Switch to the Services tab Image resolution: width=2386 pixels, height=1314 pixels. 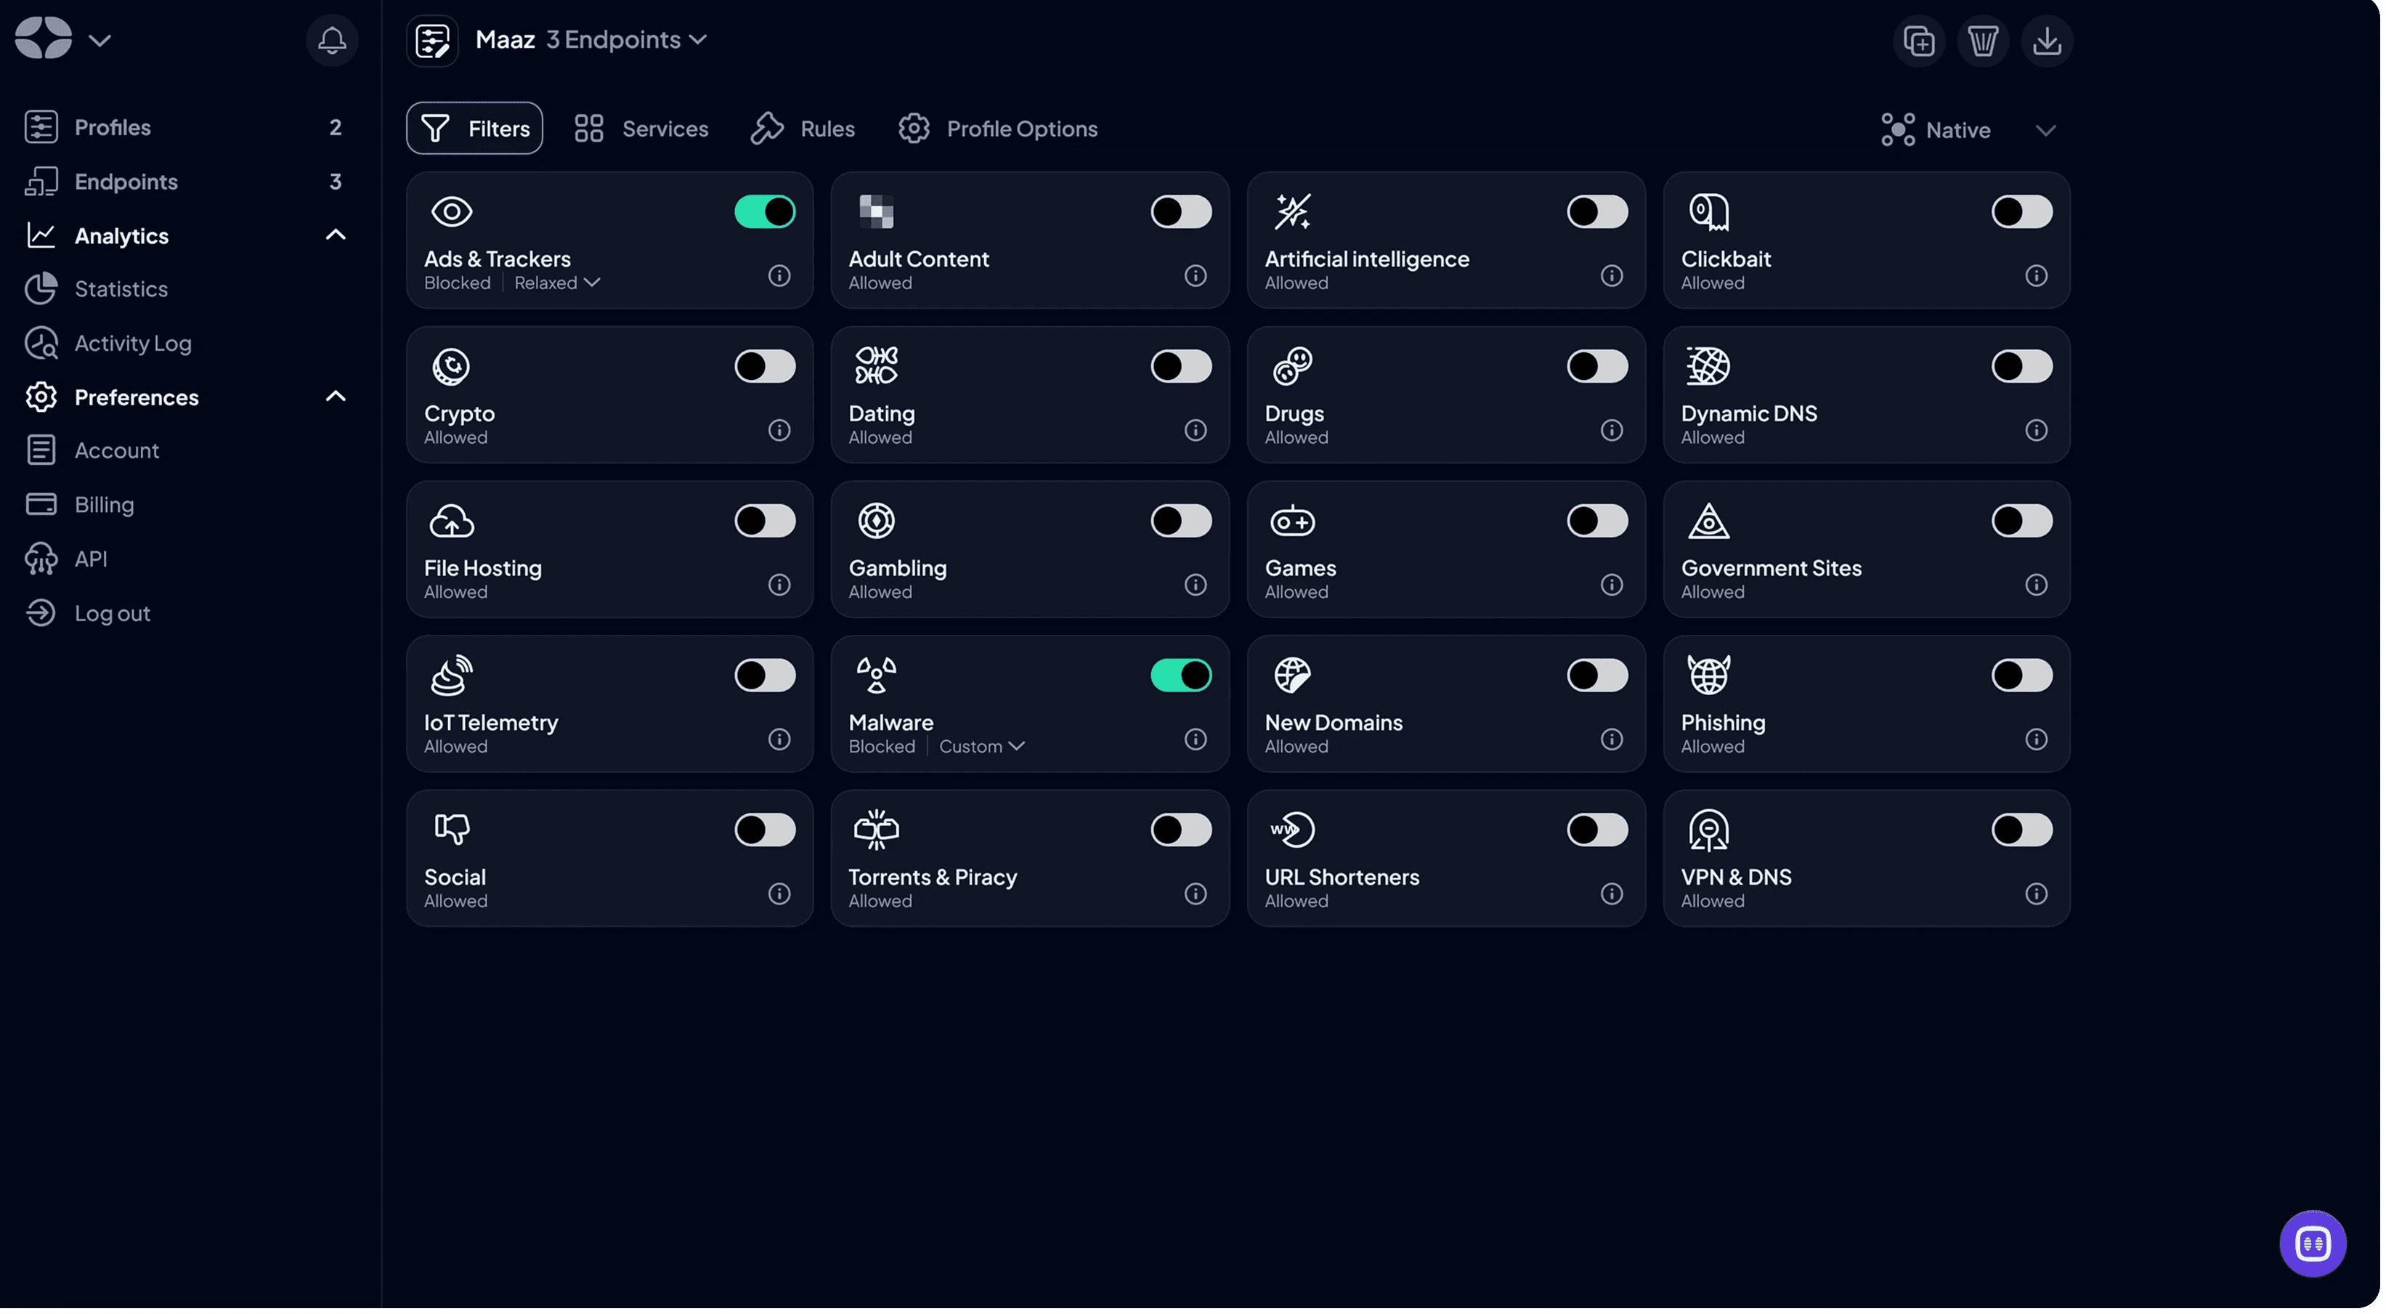(641, 129)
